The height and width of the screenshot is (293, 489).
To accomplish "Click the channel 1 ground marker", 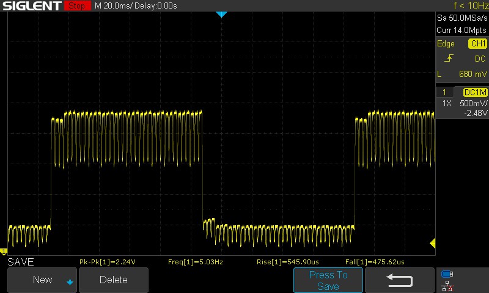I will tap(4, 251).
